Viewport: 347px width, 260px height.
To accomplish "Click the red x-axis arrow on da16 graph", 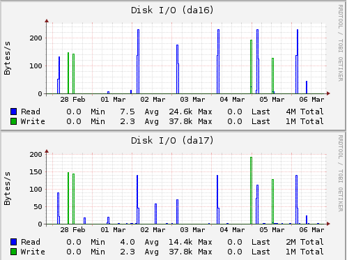I will coord(328,93).
